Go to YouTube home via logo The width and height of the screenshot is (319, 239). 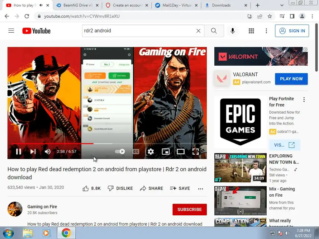36,31
